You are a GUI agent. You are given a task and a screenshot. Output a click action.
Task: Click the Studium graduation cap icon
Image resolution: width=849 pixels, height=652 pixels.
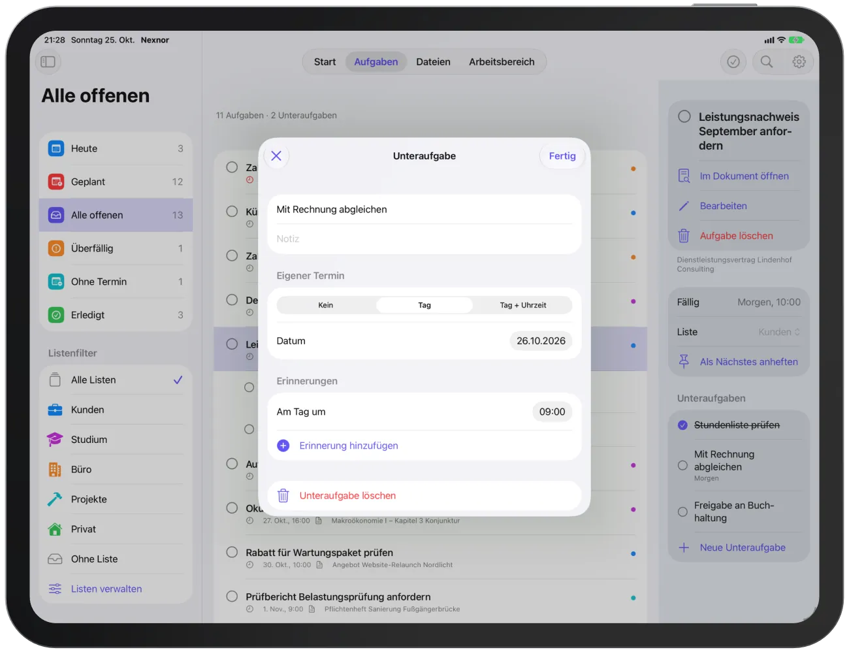pos(55,440)
